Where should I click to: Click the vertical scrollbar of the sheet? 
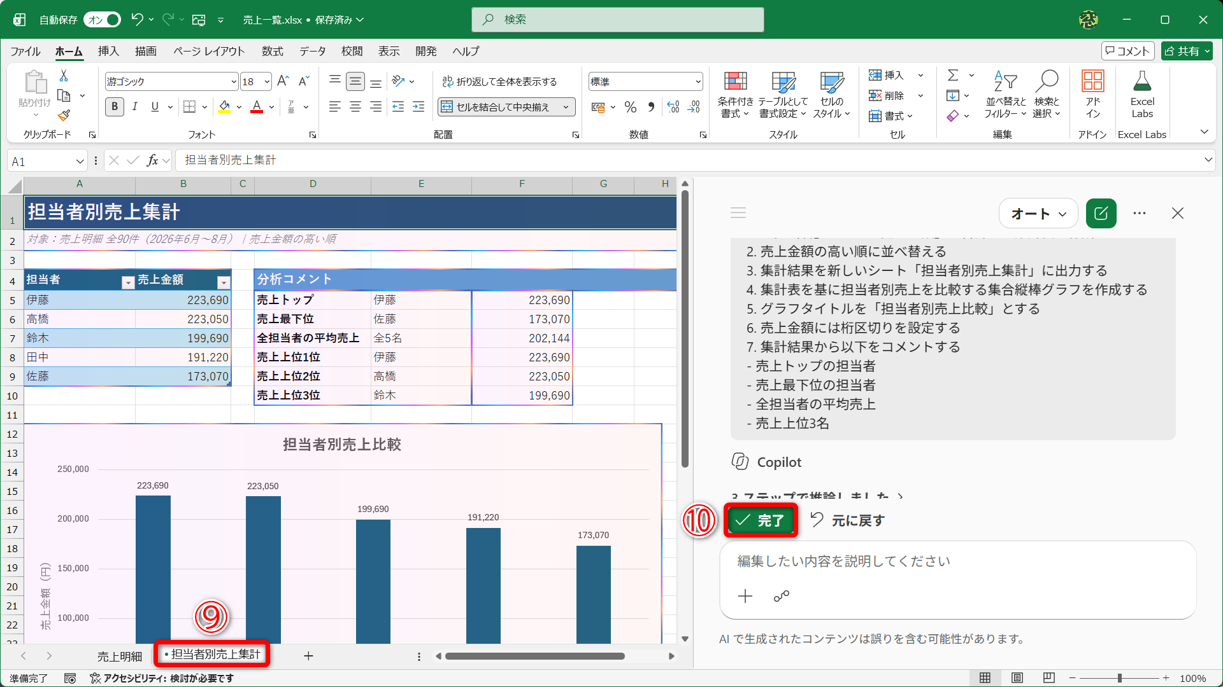click(685, 329)
